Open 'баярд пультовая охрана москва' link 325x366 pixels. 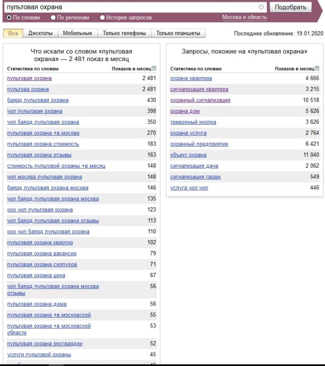[48, 188]
